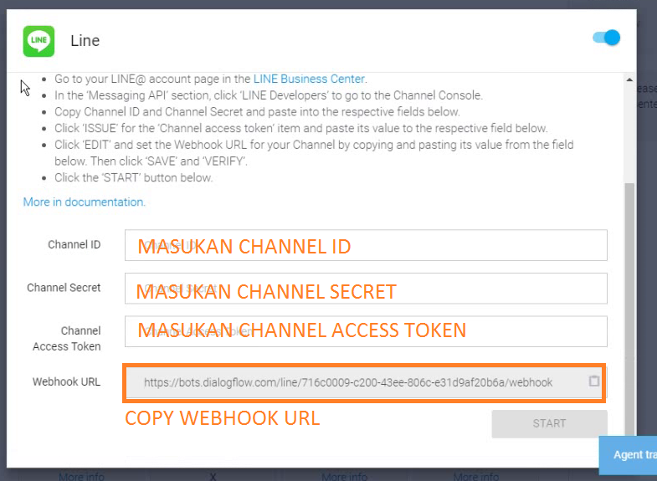Click the 'Channel Access Token' label

[x=67, y=339]
